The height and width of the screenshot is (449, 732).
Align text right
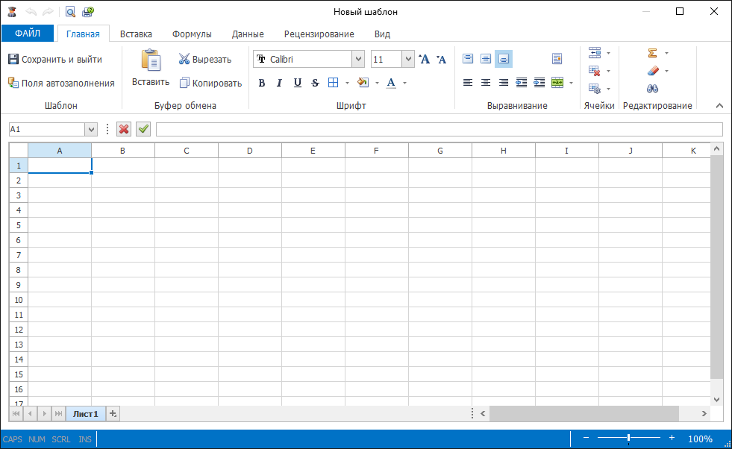[503, 83]
